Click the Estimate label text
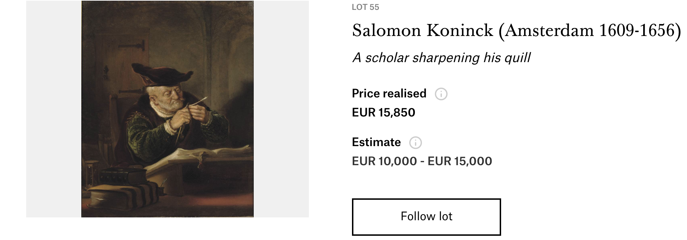Viewport: 687px width, 240px height. click(x=376, y=142)
